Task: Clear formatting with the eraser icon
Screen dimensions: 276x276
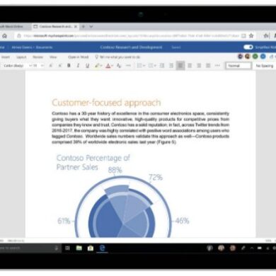Action: pos(119,66)
